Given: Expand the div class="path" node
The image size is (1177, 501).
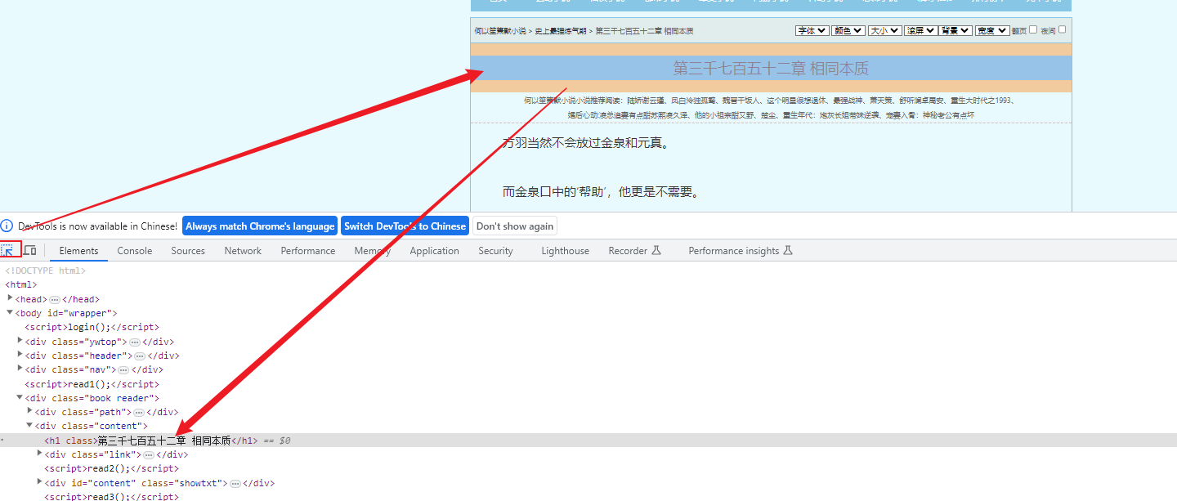Looking at the screenshot, I should pyautogui.click(x=29, y=411).
